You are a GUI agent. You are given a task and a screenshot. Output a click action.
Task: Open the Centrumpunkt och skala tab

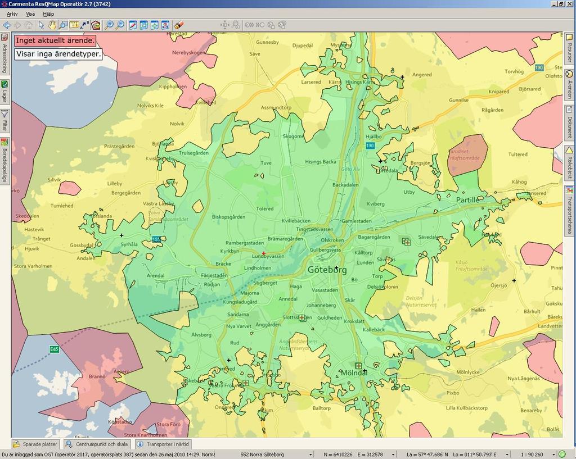click(97, 444)
